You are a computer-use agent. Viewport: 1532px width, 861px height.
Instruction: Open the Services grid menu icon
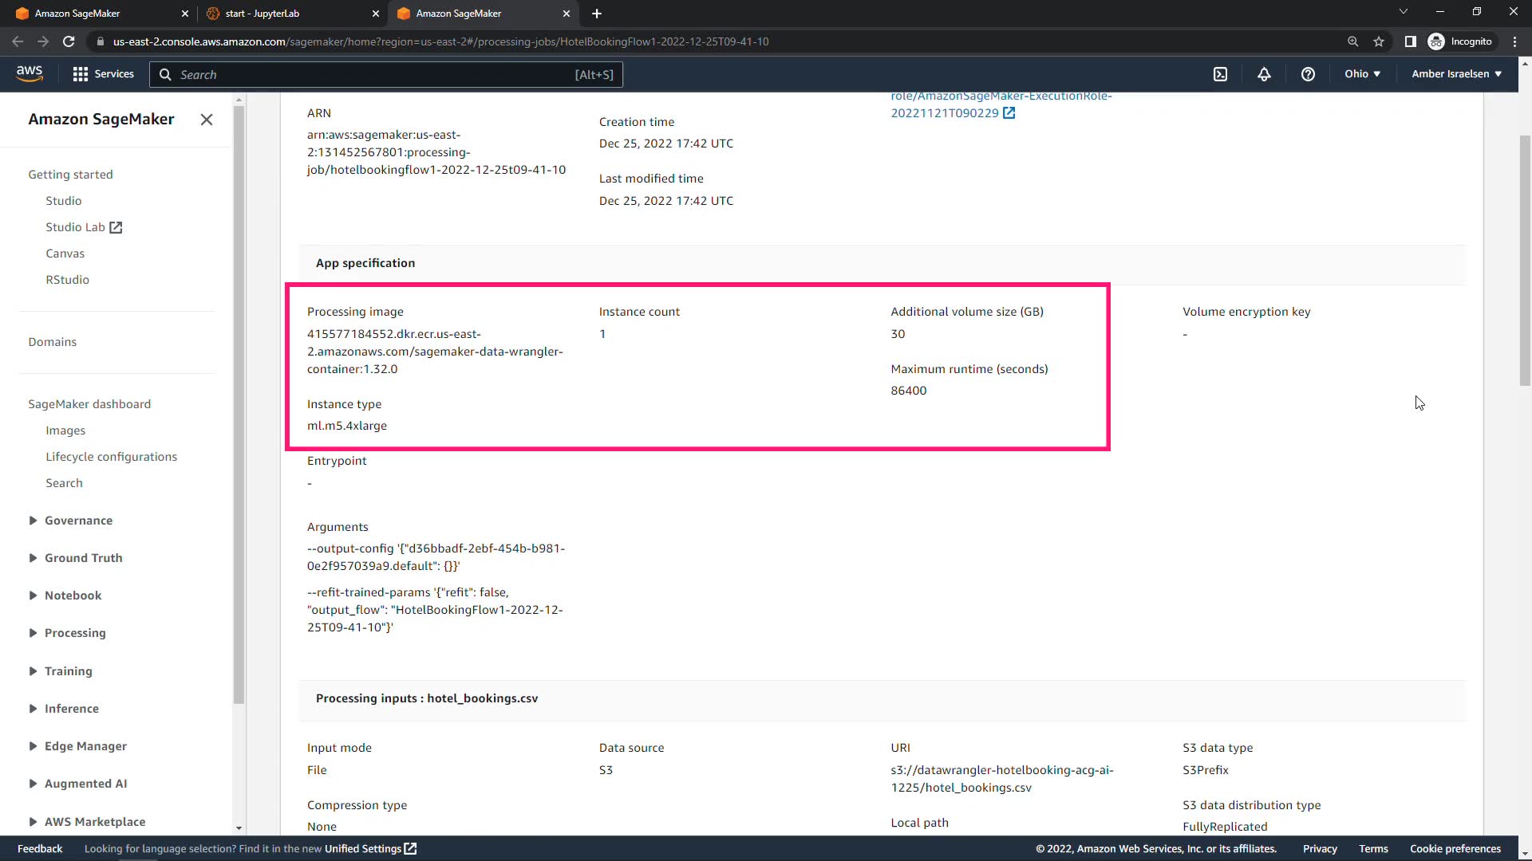tap(80, 74)
